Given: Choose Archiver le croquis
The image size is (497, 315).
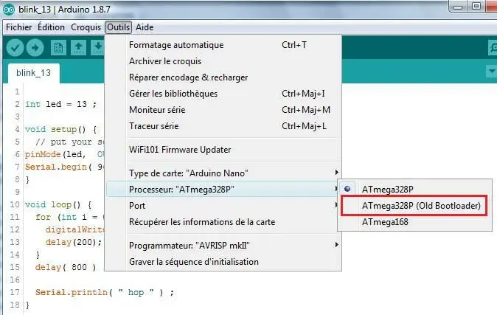Looking at the screenshot, I should click(223, 61).
